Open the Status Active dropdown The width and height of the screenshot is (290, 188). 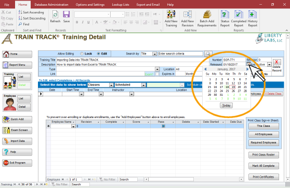coord(269,65)
